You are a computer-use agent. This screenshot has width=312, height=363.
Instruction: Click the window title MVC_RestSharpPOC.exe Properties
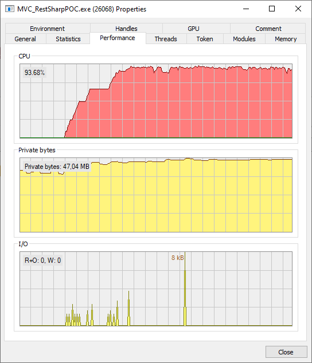pyautogui.click(x=81, y=9)
